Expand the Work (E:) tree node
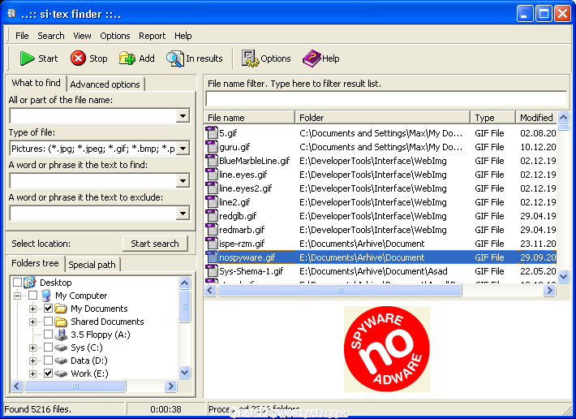The image size is (576, 419). click(x=32, y=374)
